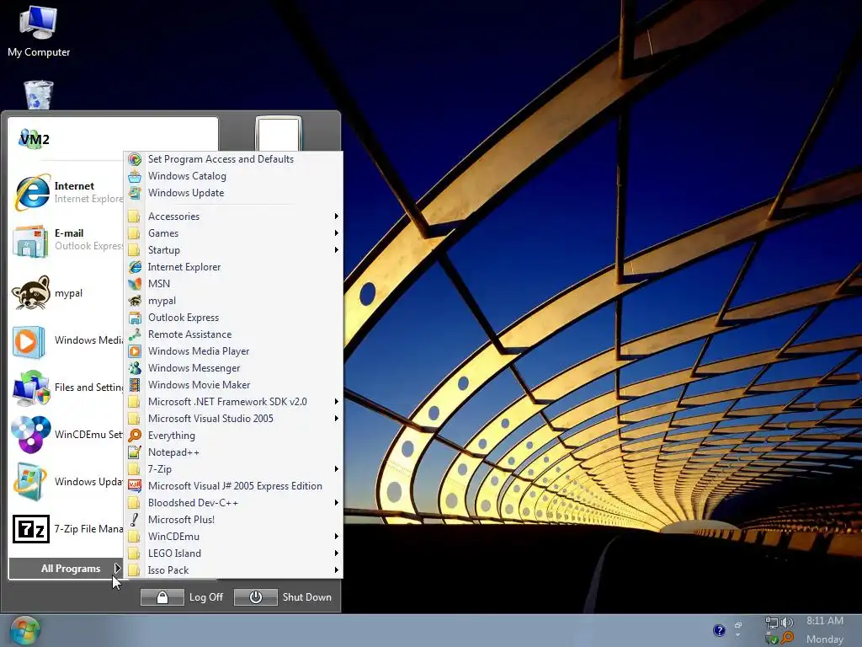Click the LEGO Island folder label
Image resolution: width=862 pixels, height=647 pixels.
click(x=174, y=553)
